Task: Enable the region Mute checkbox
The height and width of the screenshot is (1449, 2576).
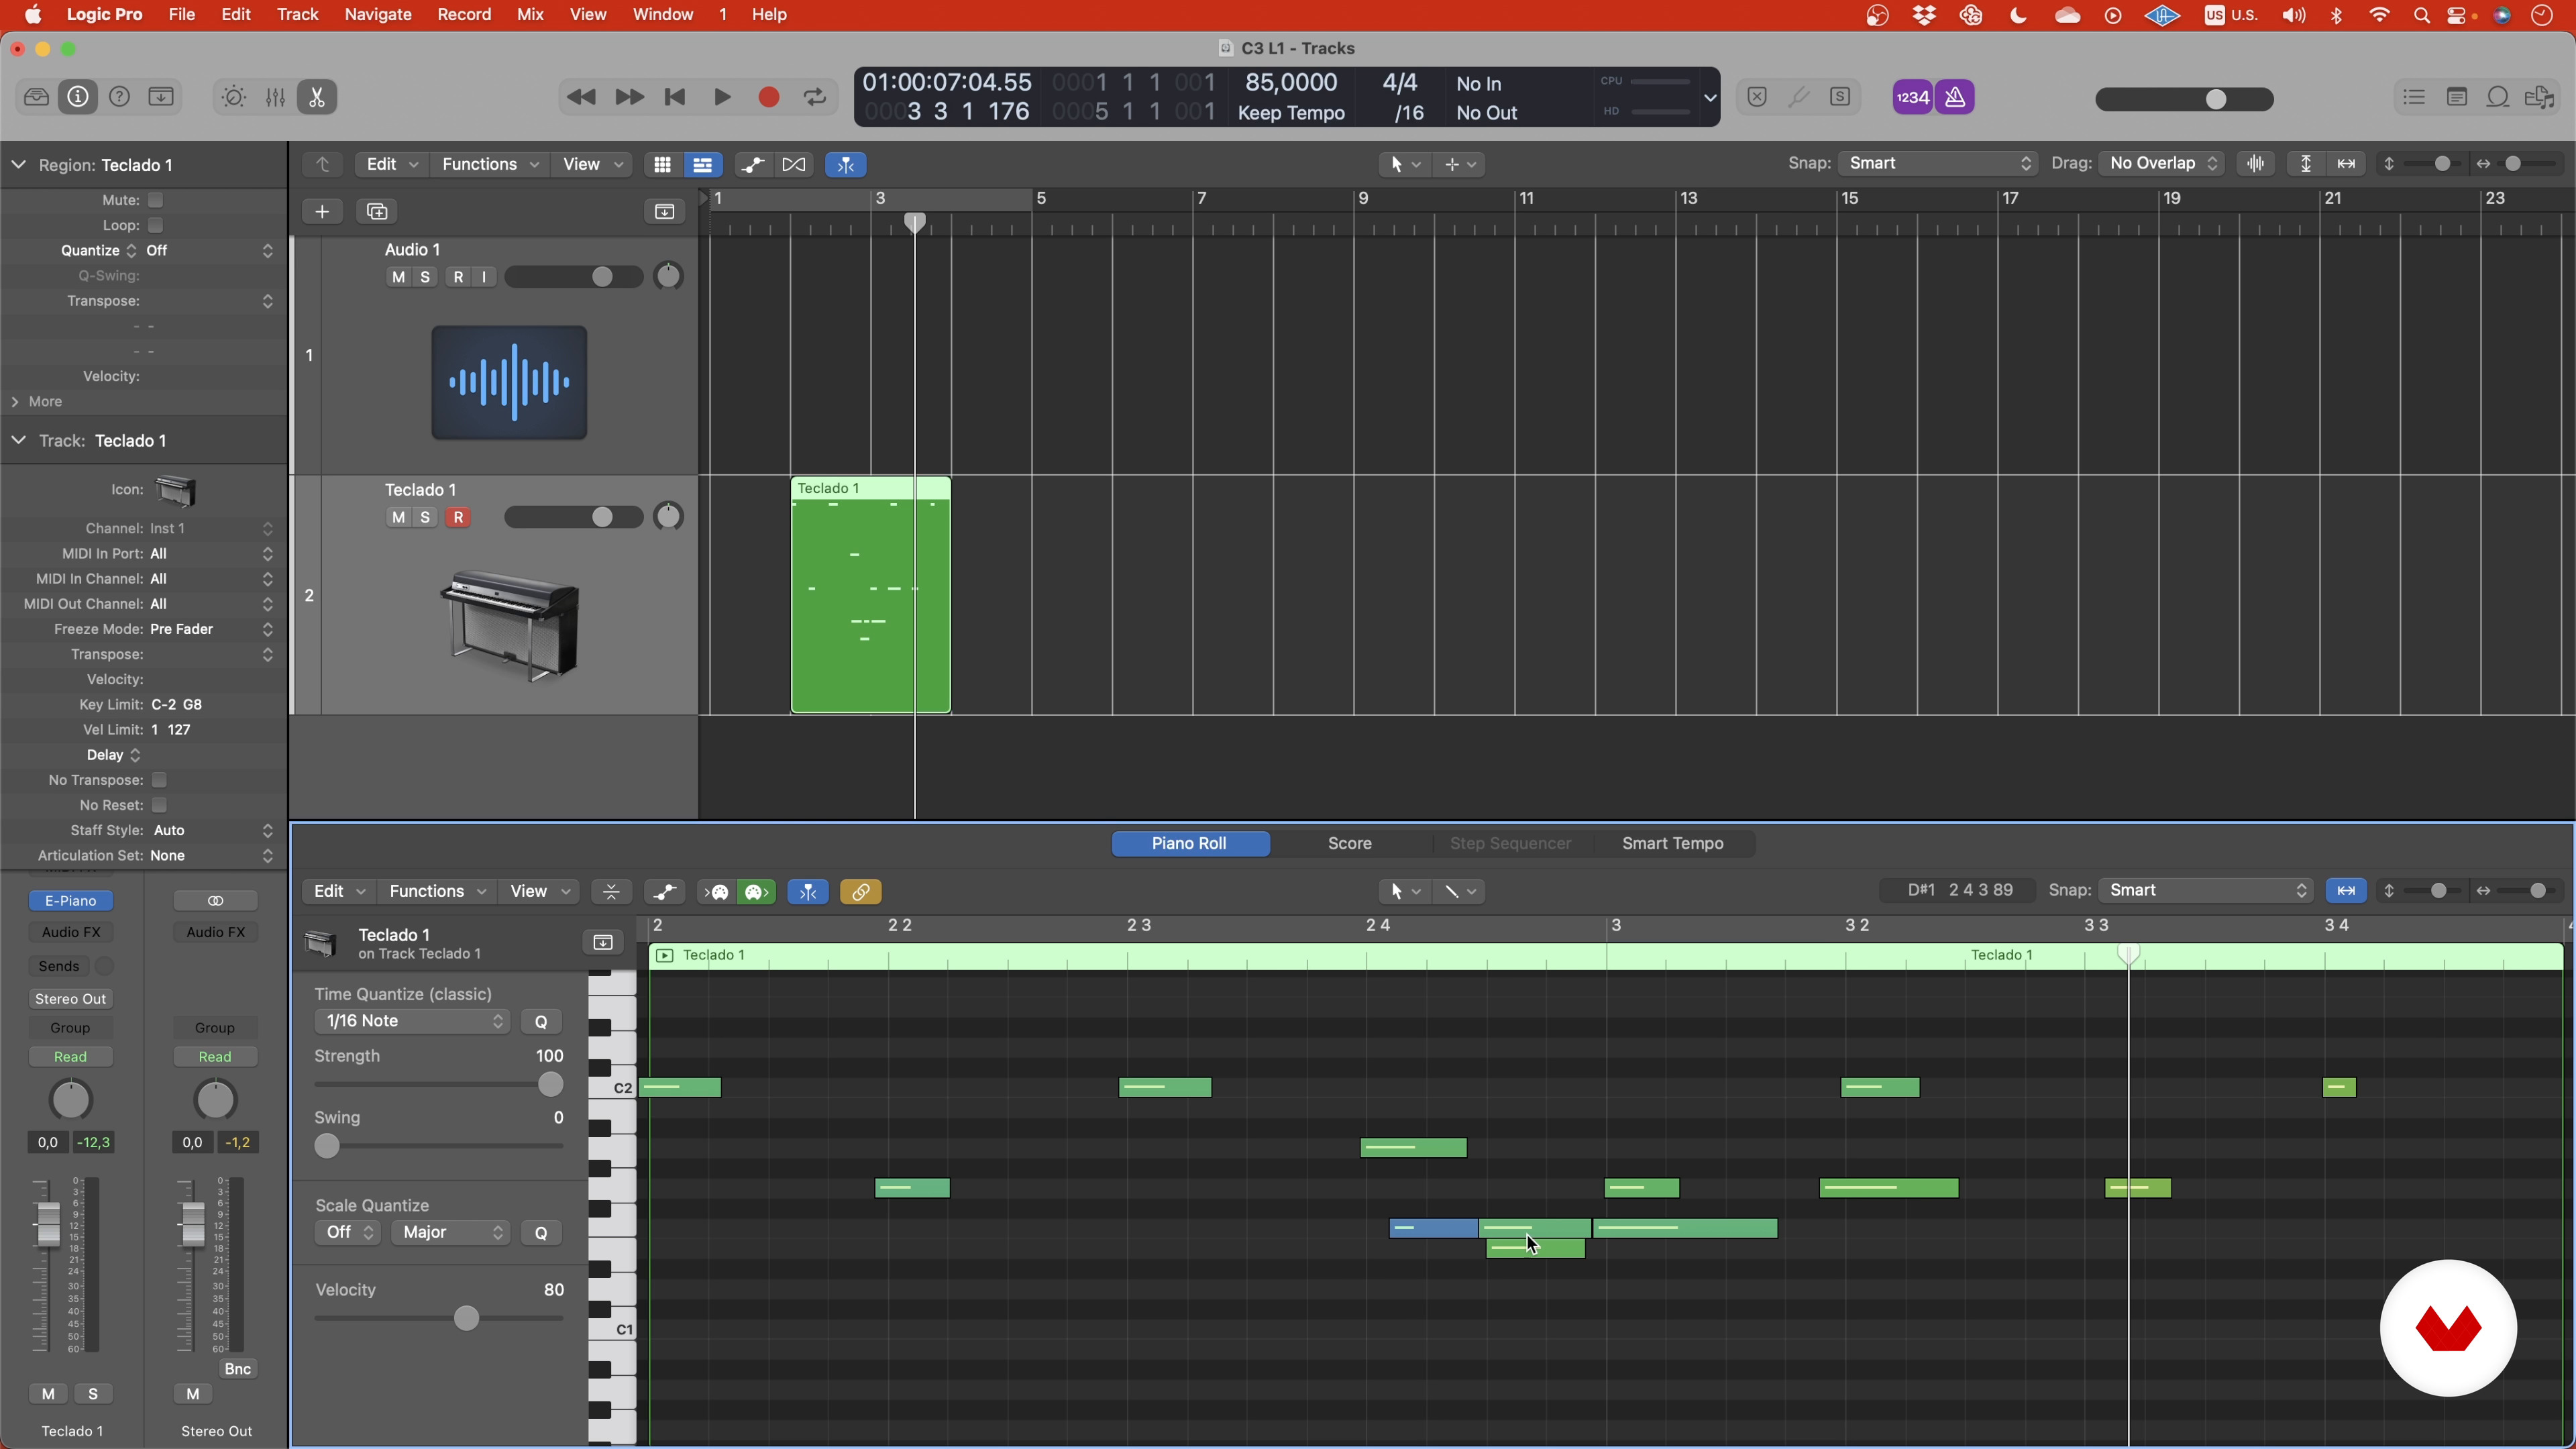Action: [x=156, y=200]
